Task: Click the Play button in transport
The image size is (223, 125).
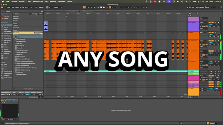Action: pyautogui.click(x=98, y=8)
